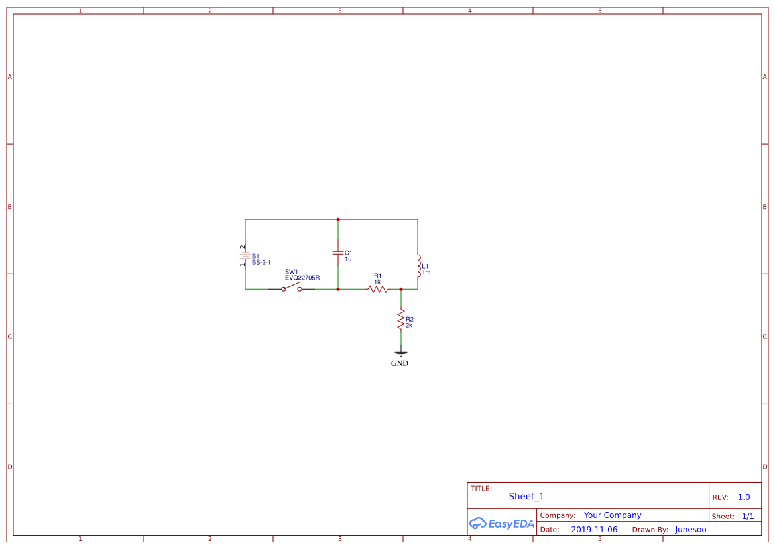Viewport: 775px width, 549px height.
Task: Click the EasyEDA logo in title block
Action: point(501,523)
